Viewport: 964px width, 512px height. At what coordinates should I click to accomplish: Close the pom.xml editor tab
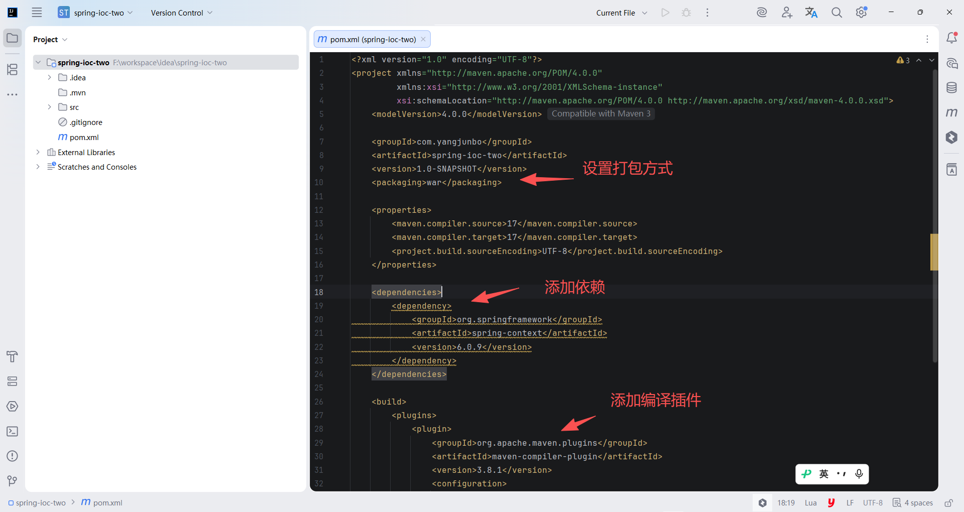click(x=423, y=39)
